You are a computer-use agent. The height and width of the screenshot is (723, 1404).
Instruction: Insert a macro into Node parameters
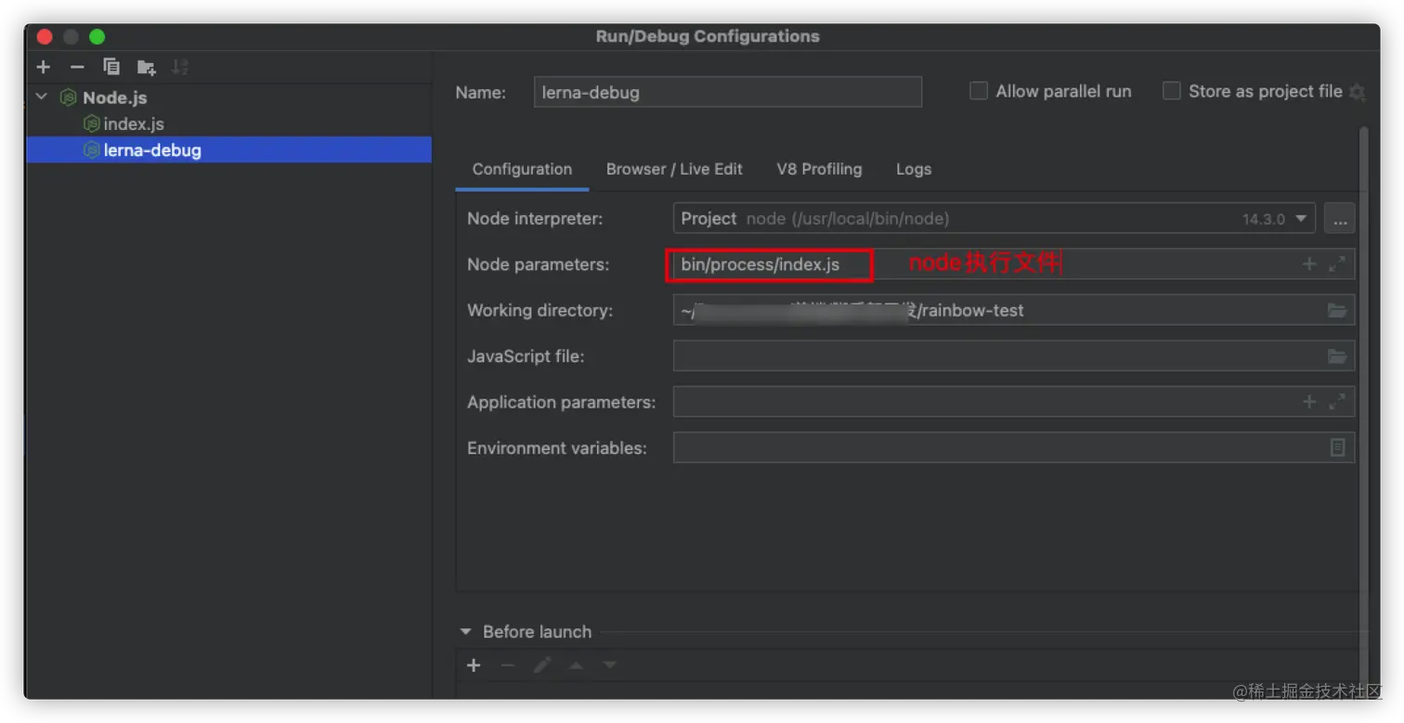[x=1309, y=265]
